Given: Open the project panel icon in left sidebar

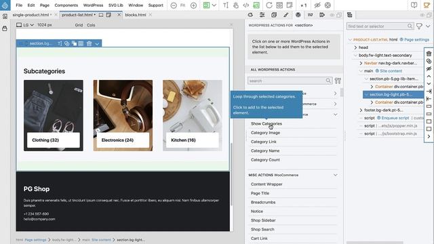Looking at the screenshot, I should pyautogui.click(x=5, y=16).
